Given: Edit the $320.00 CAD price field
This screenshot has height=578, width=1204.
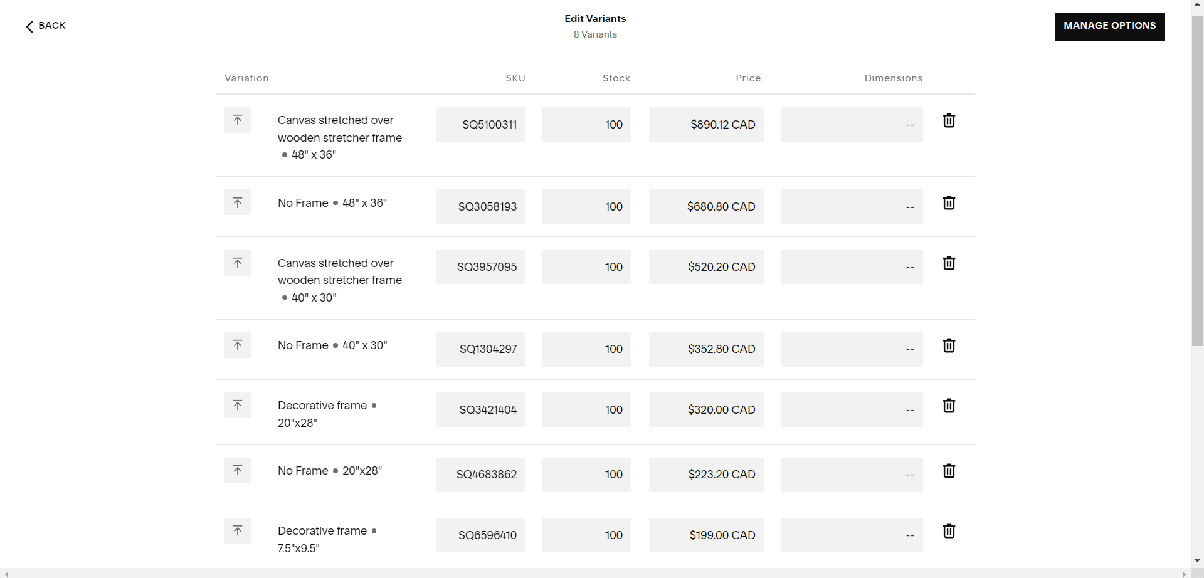Looking at the screenshot, I should pyautogui.click(x=706, y=409).
